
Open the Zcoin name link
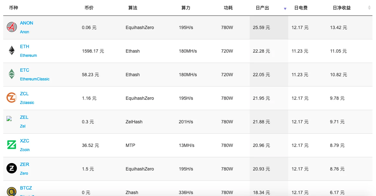(25, 150)
